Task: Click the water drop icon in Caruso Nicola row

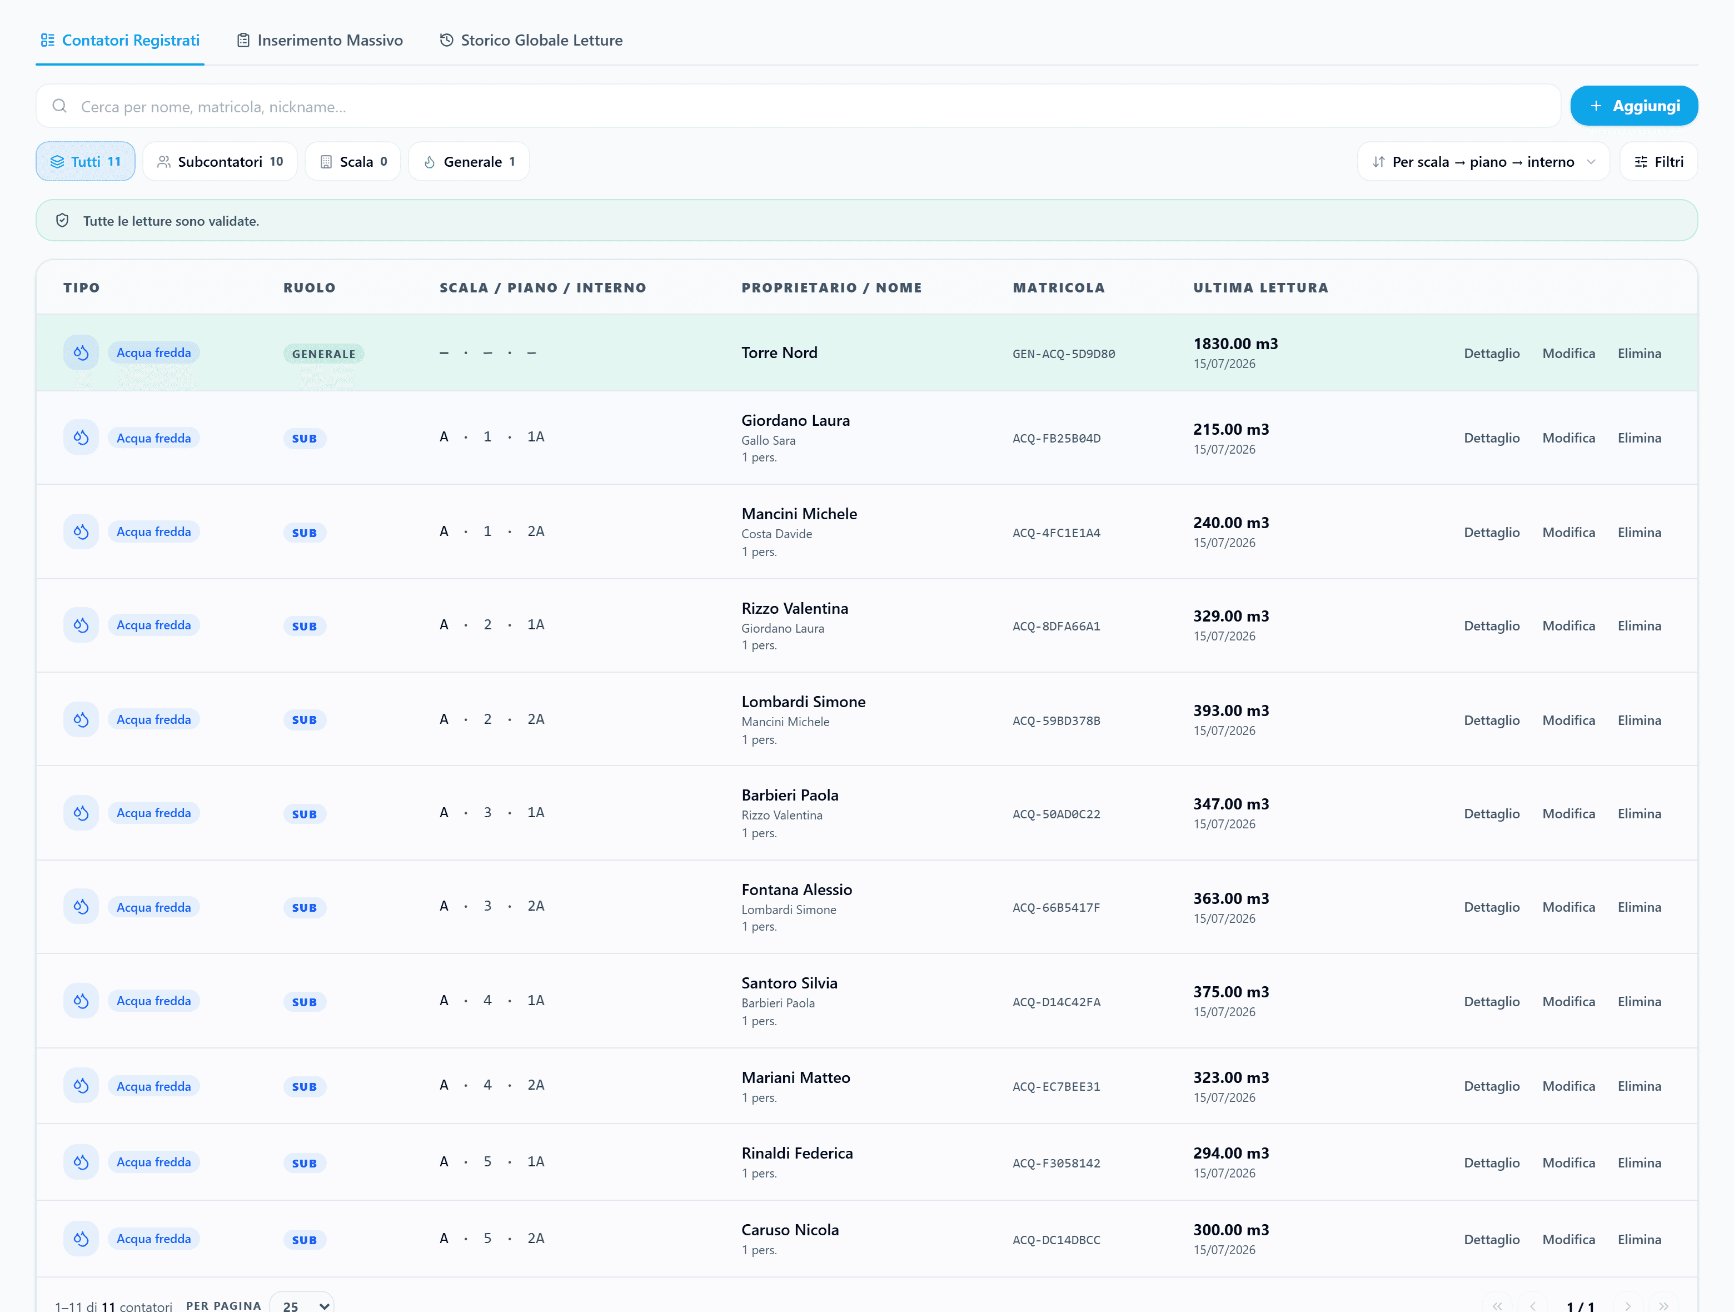Action: click(81, 1238)
